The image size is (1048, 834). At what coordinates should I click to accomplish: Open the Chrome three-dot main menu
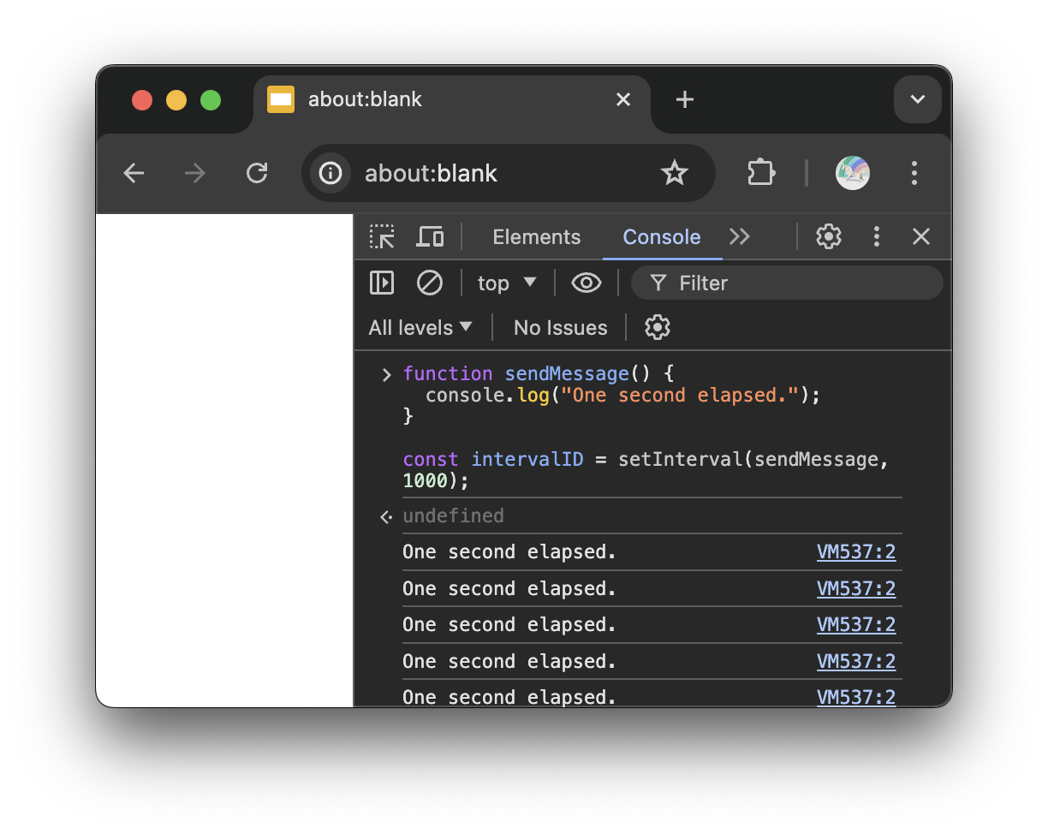(914, 174)
